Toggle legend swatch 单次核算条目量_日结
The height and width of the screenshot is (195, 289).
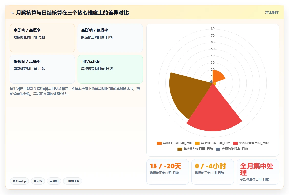coord(180,149)
